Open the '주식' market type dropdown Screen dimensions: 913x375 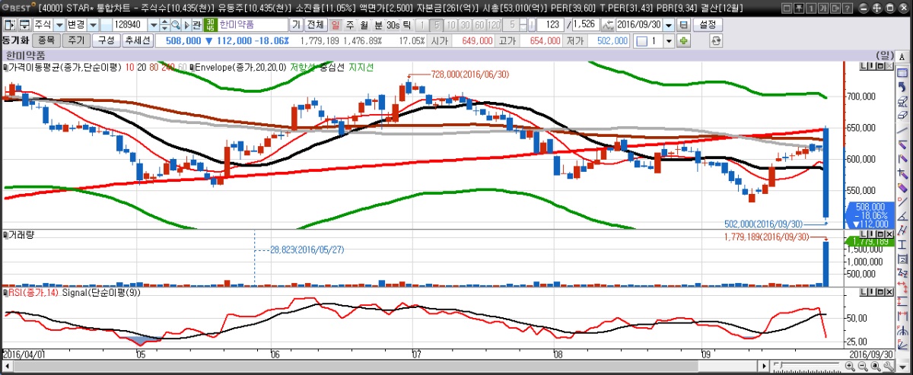coord(59,24)
